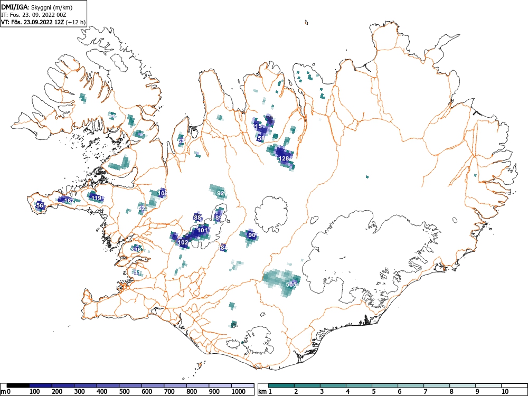Click the '90' visibility value on the map
Viewport: 528px width, 396px height.
[251, 235]
